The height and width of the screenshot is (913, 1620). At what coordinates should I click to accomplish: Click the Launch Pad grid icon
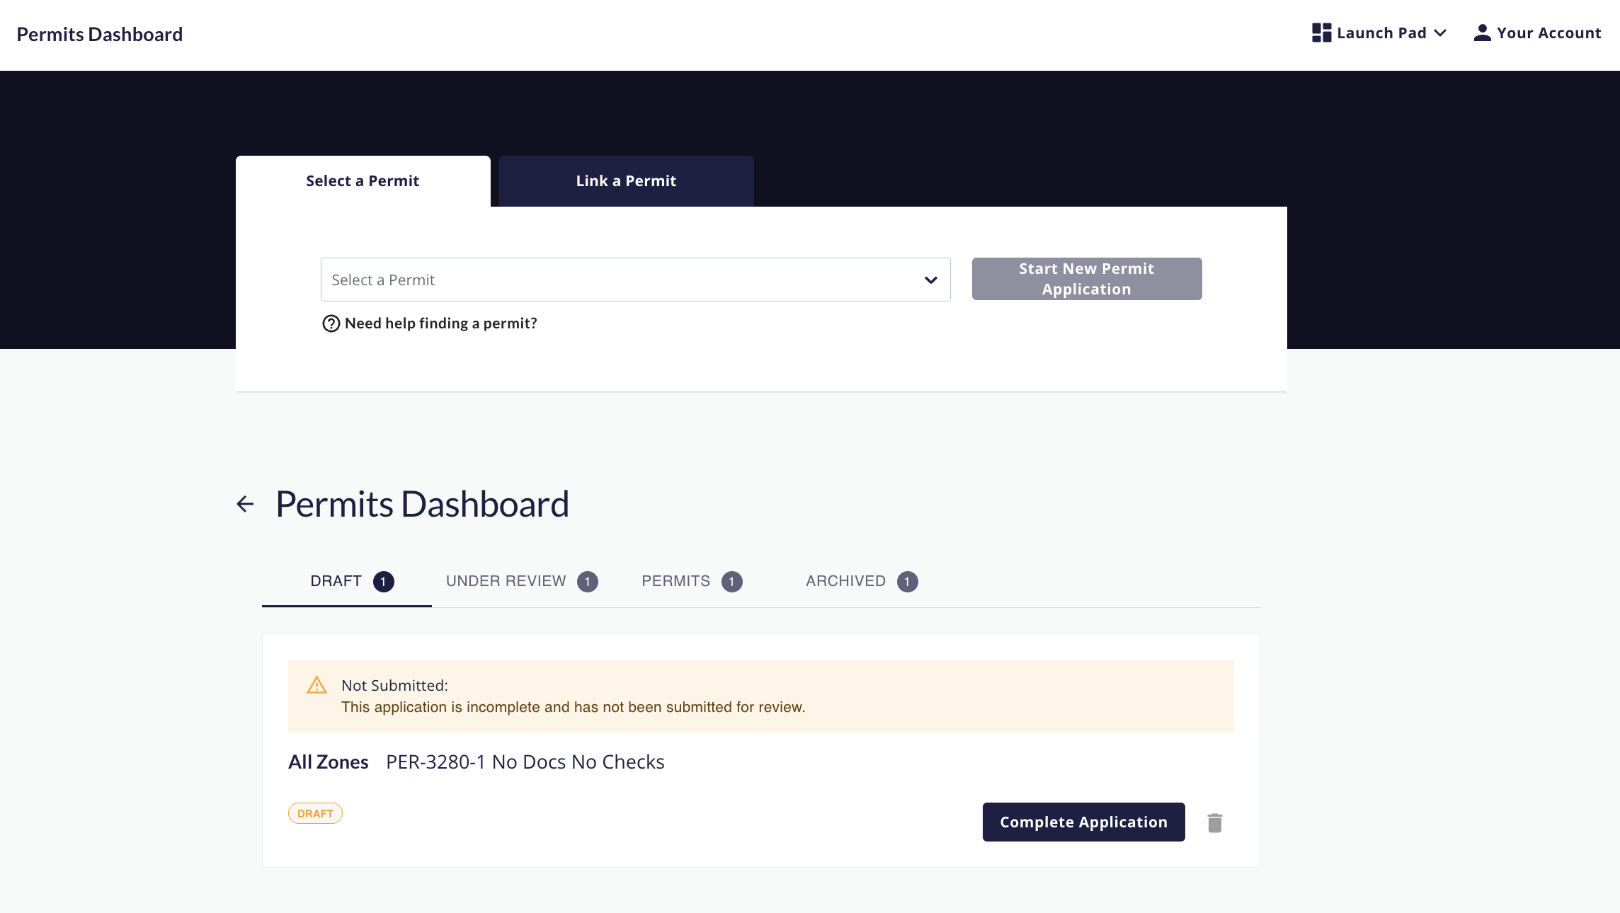pos(1321,33)
